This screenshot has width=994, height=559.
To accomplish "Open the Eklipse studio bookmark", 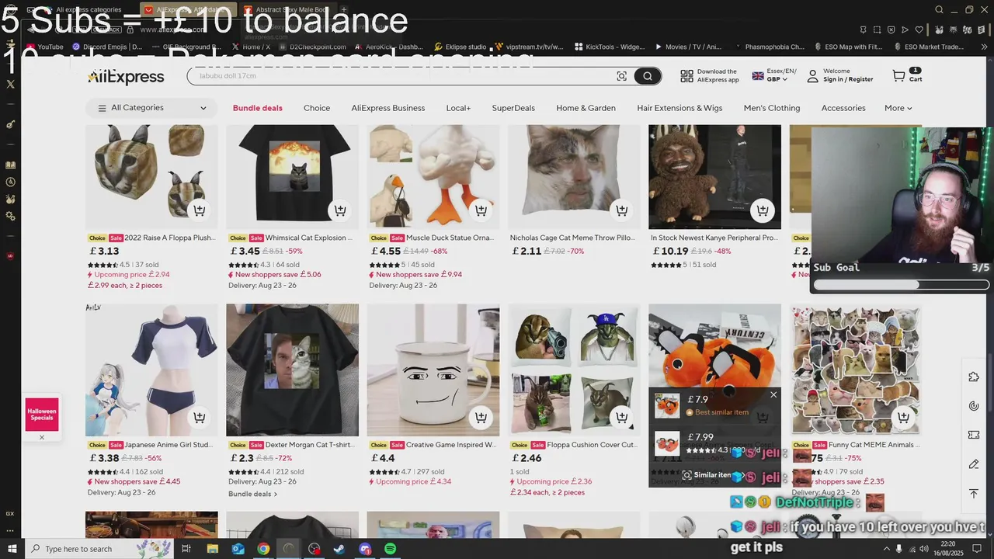I will 461,47.
